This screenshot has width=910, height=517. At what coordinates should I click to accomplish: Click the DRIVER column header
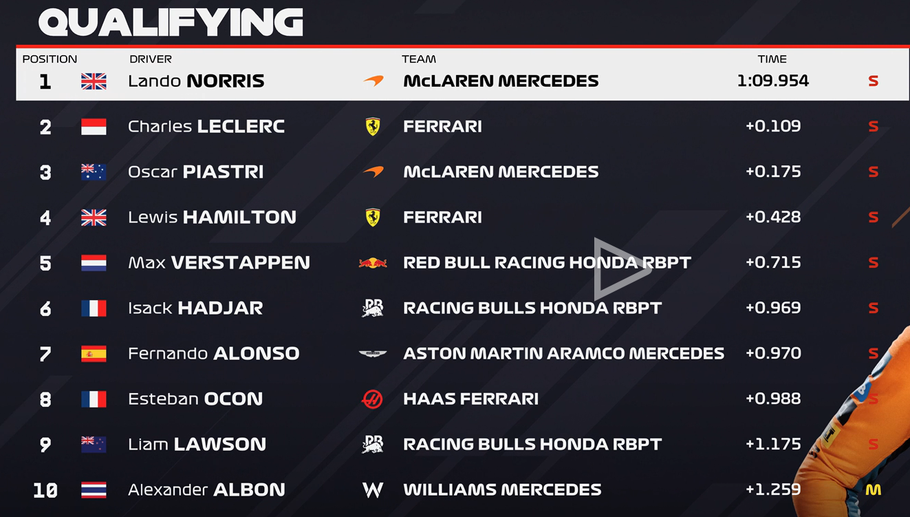(x=151, y=59)
